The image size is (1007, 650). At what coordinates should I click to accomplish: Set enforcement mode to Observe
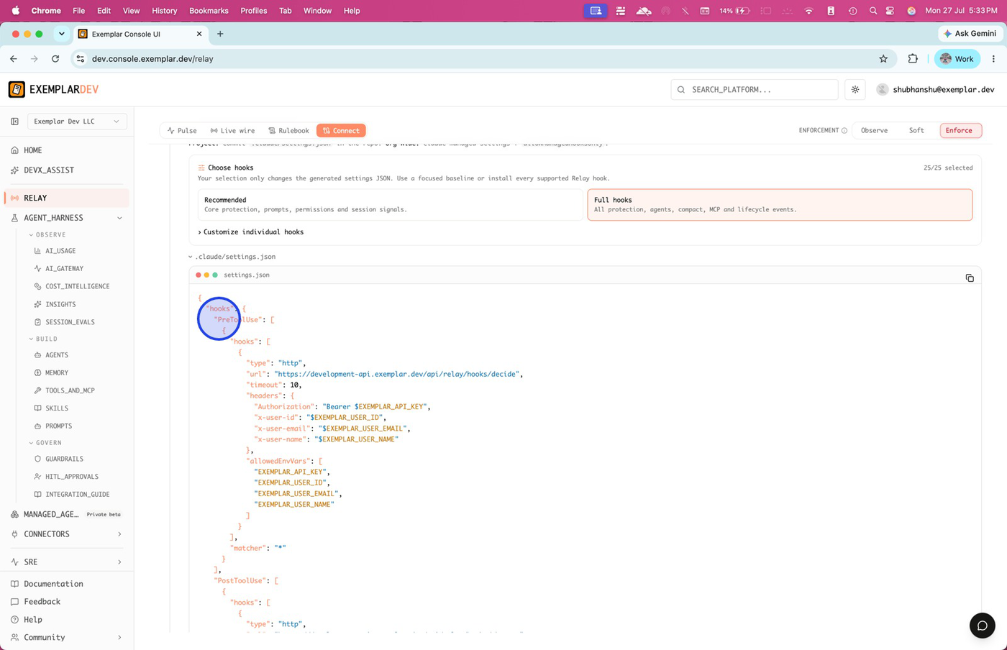874,131
